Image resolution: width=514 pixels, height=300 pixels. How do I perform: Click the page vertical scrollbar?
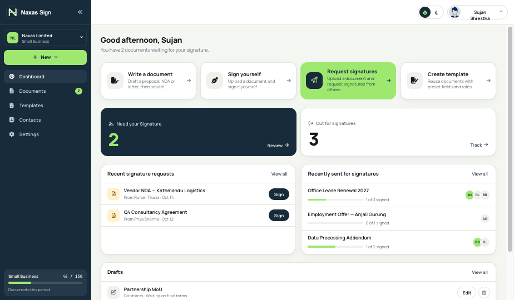[510, 139]
